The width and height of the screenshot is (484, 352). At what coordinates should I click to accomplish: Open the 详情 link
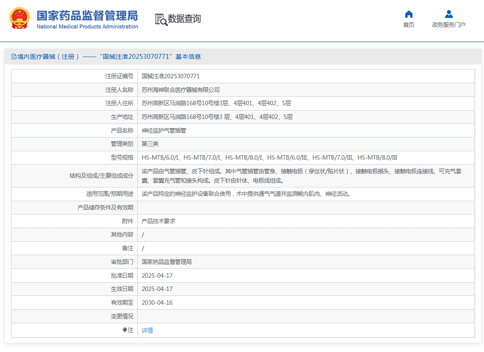pos(147,330)
